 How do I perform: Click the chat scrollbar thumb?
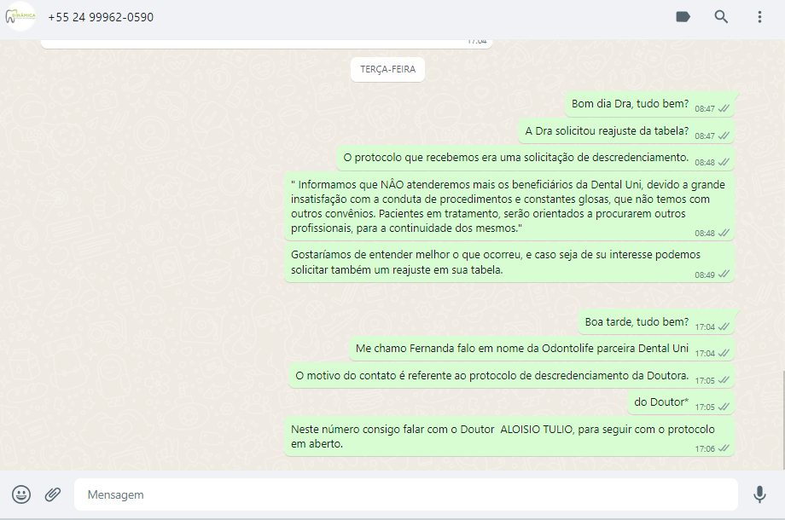(783, 420)
